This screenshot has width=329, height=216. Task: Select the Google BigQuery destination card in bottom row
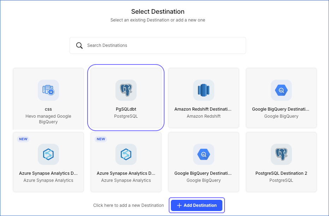coord(203,162)
